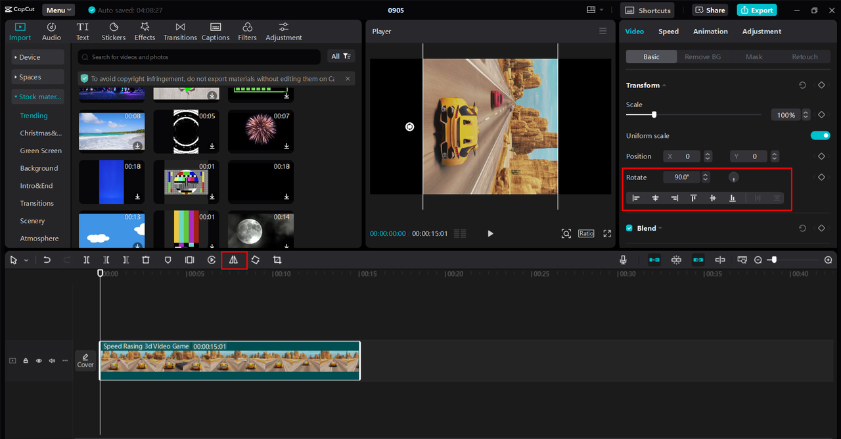
Task: Collapse the Transform section
Action: point(664,85)
